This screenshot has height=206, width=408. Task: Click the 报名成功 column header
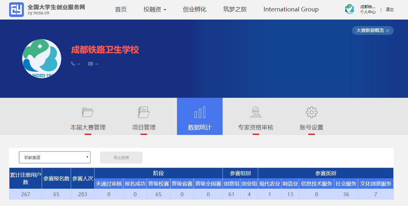[x=135, y=184]
